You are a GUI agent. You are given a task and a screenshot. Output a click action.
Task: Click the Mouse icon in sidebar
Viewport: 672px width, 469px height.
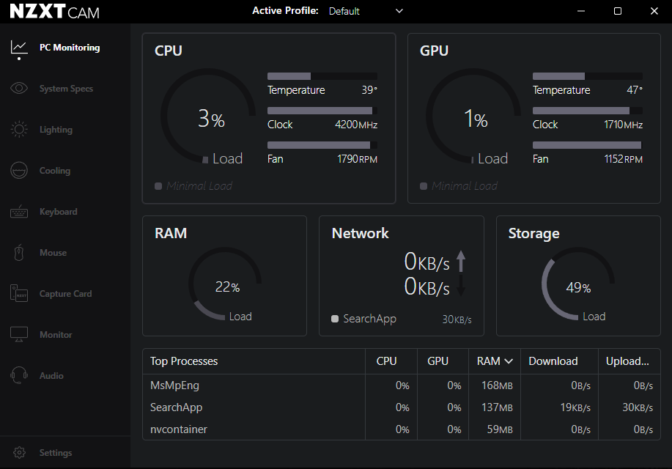(19, 253)
